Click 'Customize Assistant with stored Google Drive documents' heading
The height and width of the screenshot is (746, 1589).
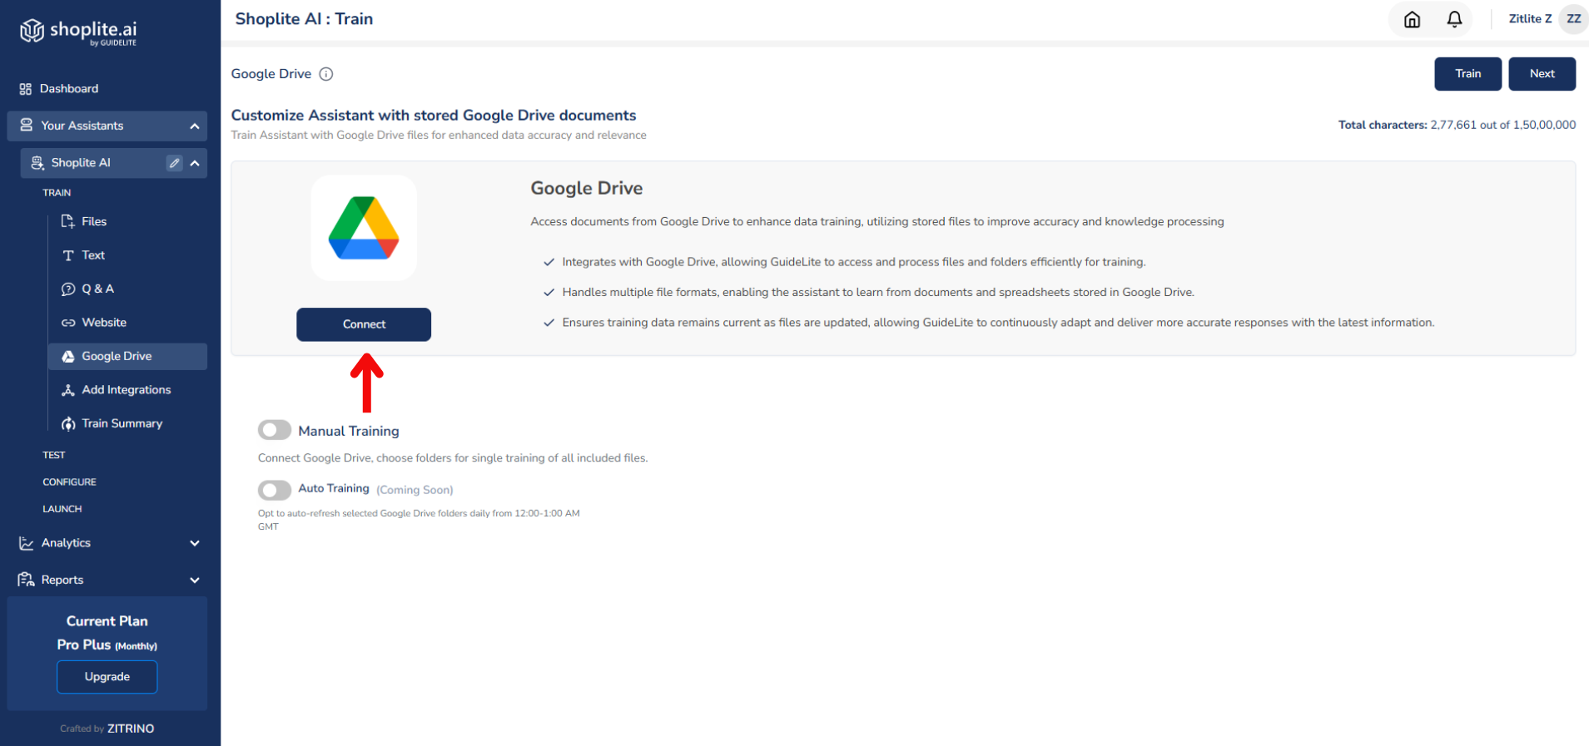[x=434, y=116]
